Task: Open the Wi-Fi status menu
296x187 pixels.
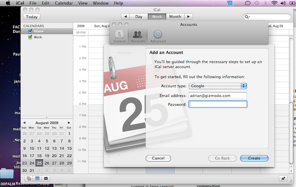Action: point(274,3)
